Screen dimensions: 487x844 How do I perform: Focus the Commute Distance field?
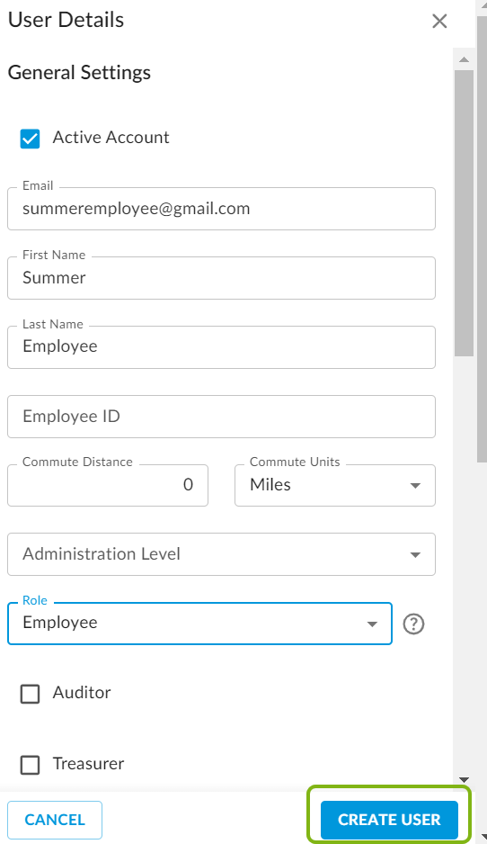click(108, 486)
